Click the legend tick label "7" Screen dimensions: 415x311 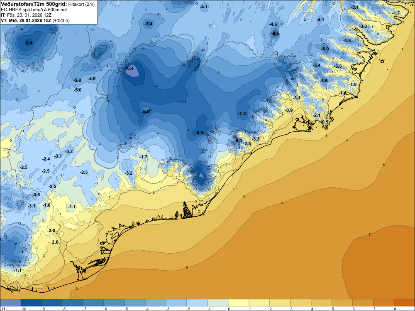click(x=374, y=309)
